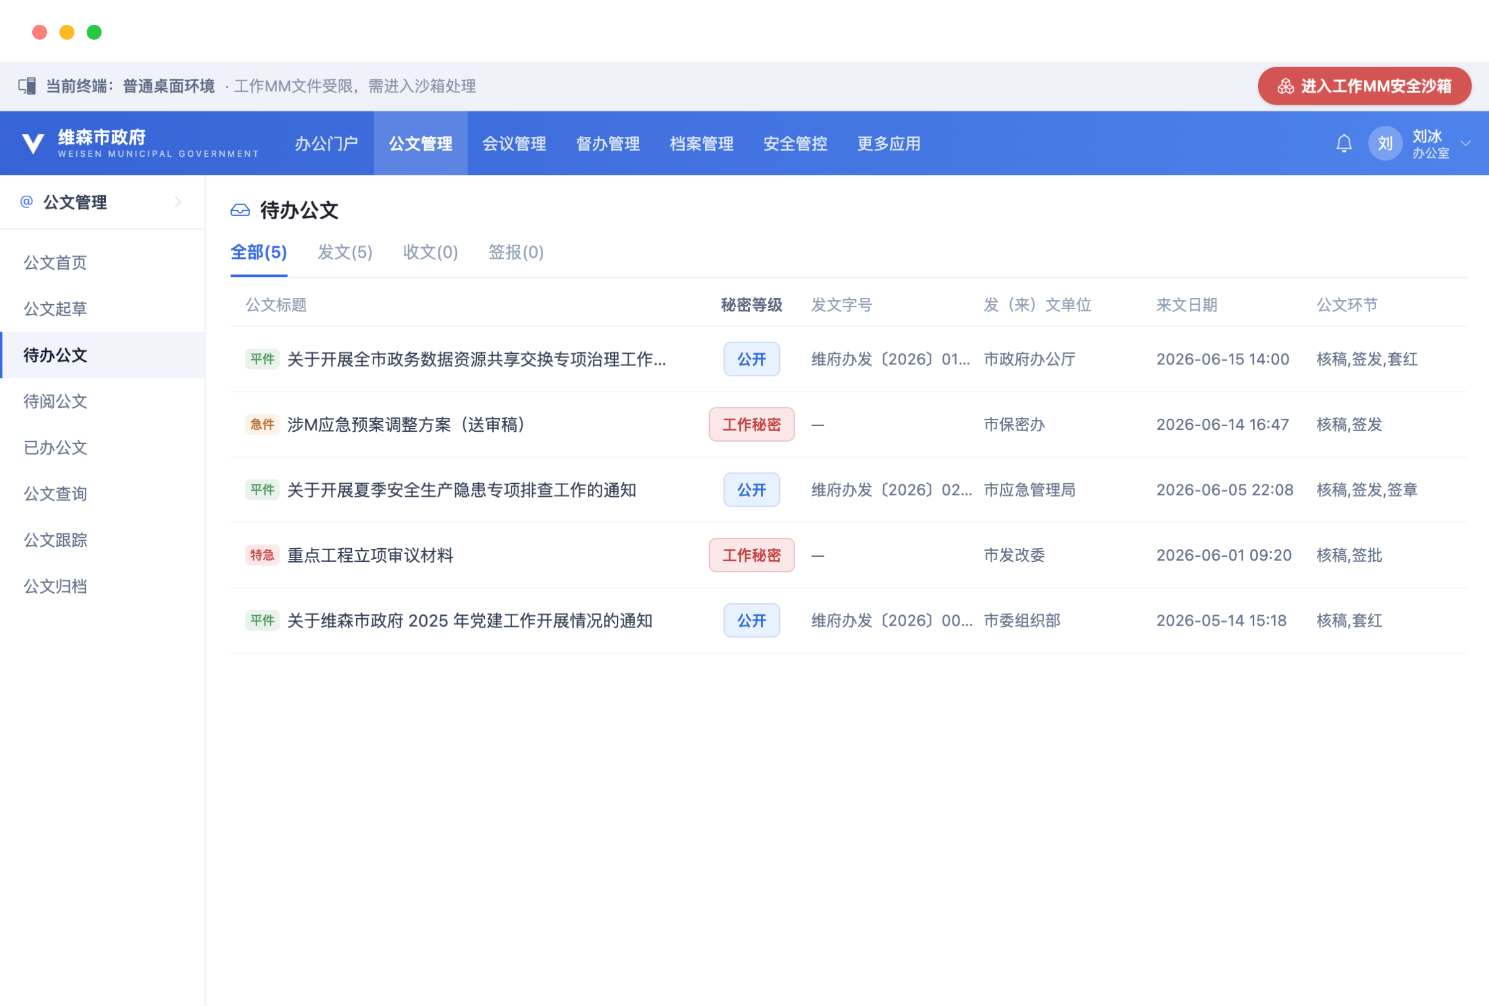
Task: Open 公文首页 in the sidebar
Action: click(x=103, y=263)
